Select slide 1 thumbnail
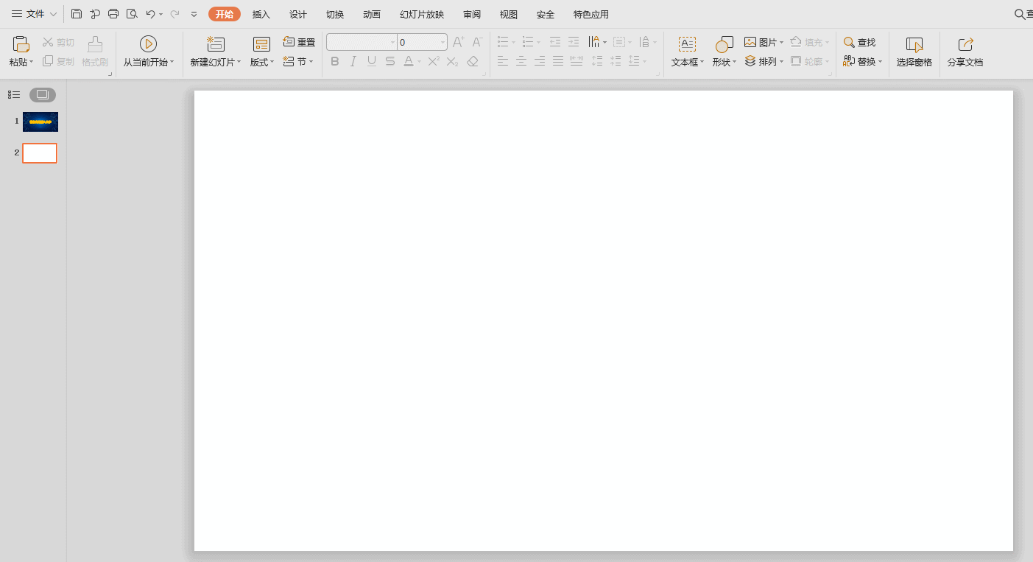The image size is (1033, 562). pyautogui.click(x=40, y=122)
